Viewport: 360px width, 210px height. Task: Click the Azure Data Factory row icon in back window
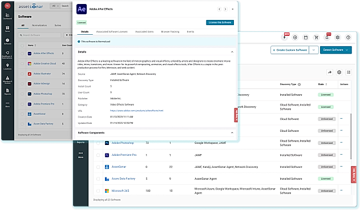click(x=107, y=179)
